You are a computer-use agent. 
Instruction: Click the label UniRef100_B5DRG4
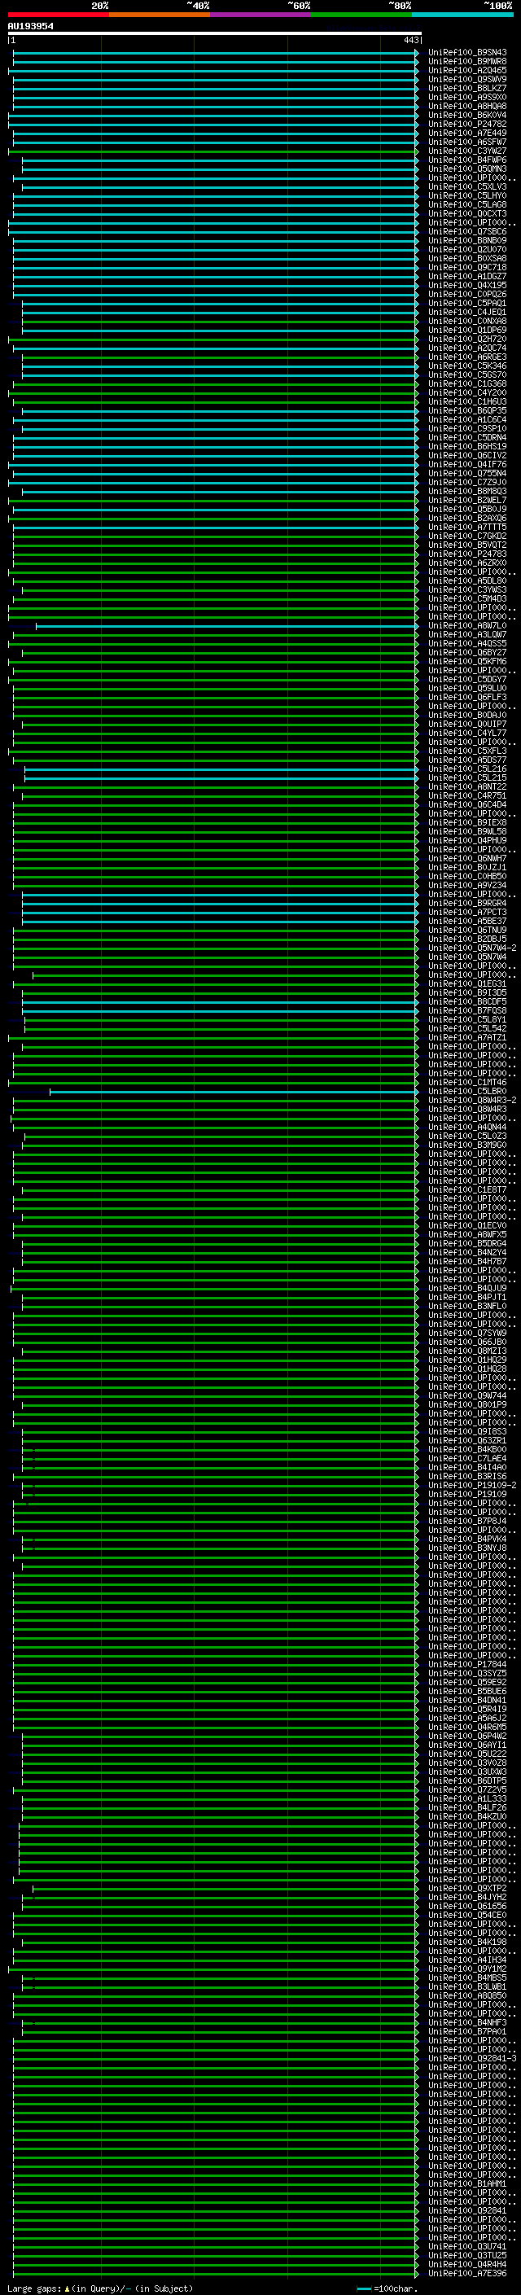click(467, 1244)
